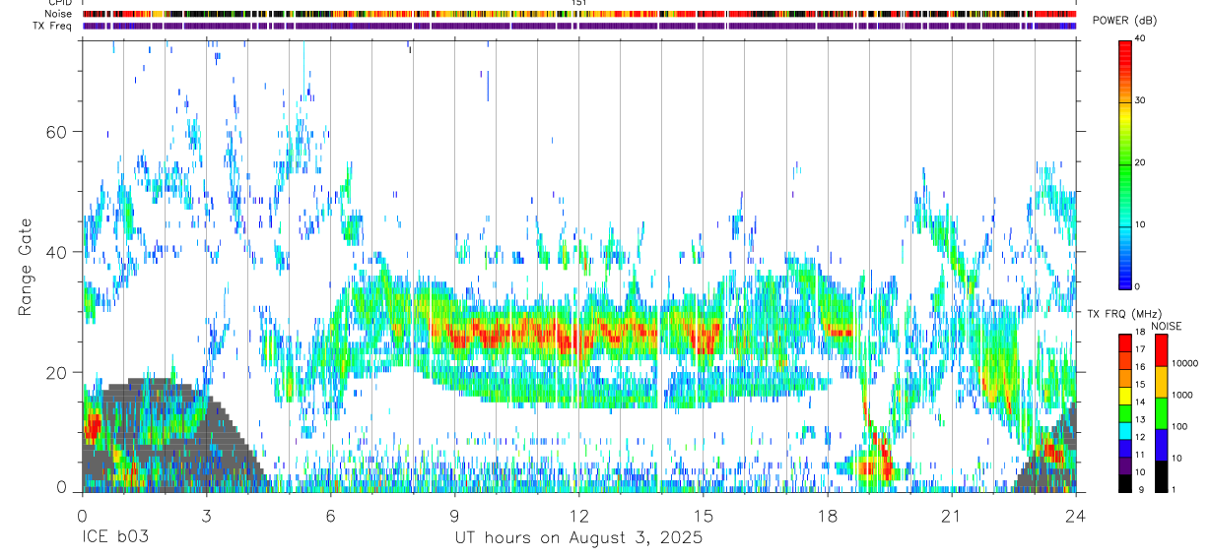Click the UT hours tick label 24
The height and width of the screenshot is (558, 1210).
[x=1076, y=516]
